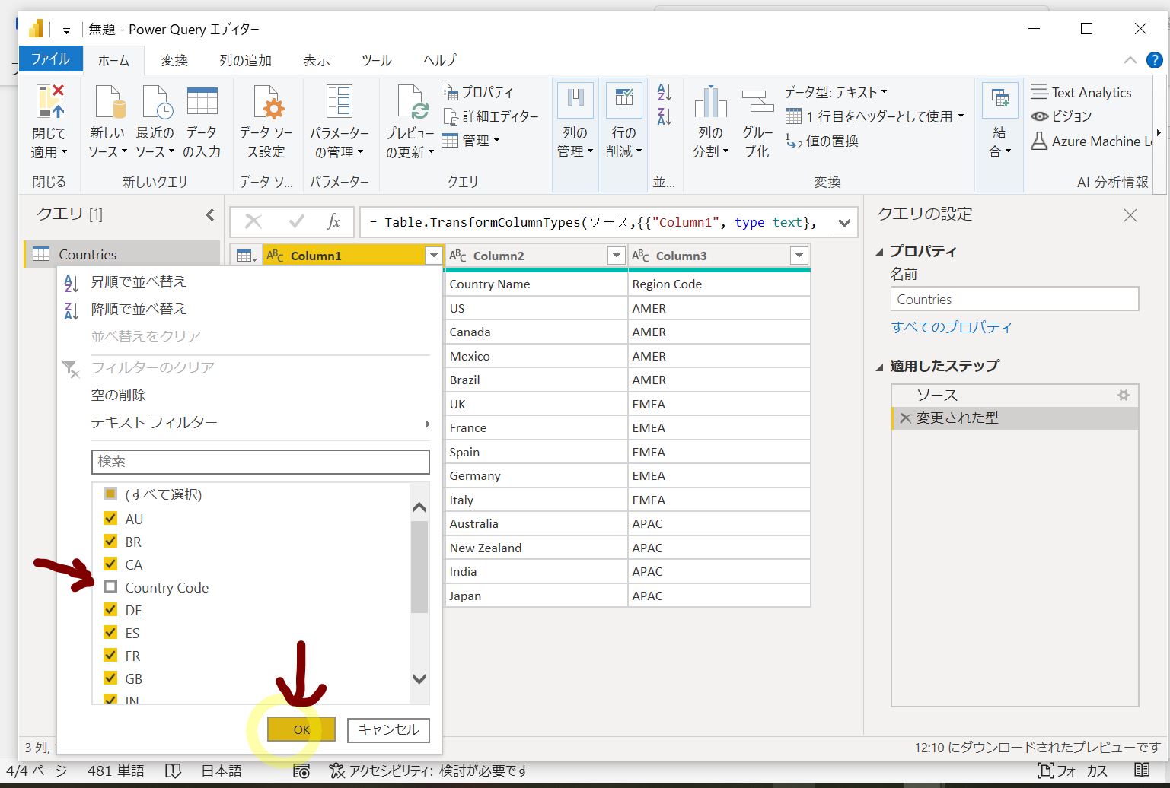1170x788 pixels.
Task: Click the Close & Apply icon
Action: (x=49, y=102)
